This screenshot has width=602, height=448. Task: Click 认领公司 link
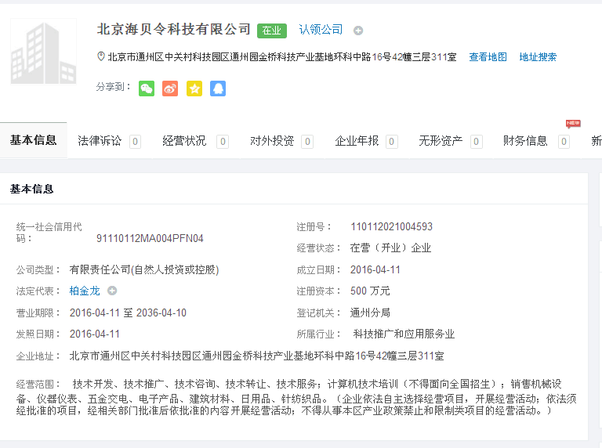pyautogui.click(x=321, y=30)
